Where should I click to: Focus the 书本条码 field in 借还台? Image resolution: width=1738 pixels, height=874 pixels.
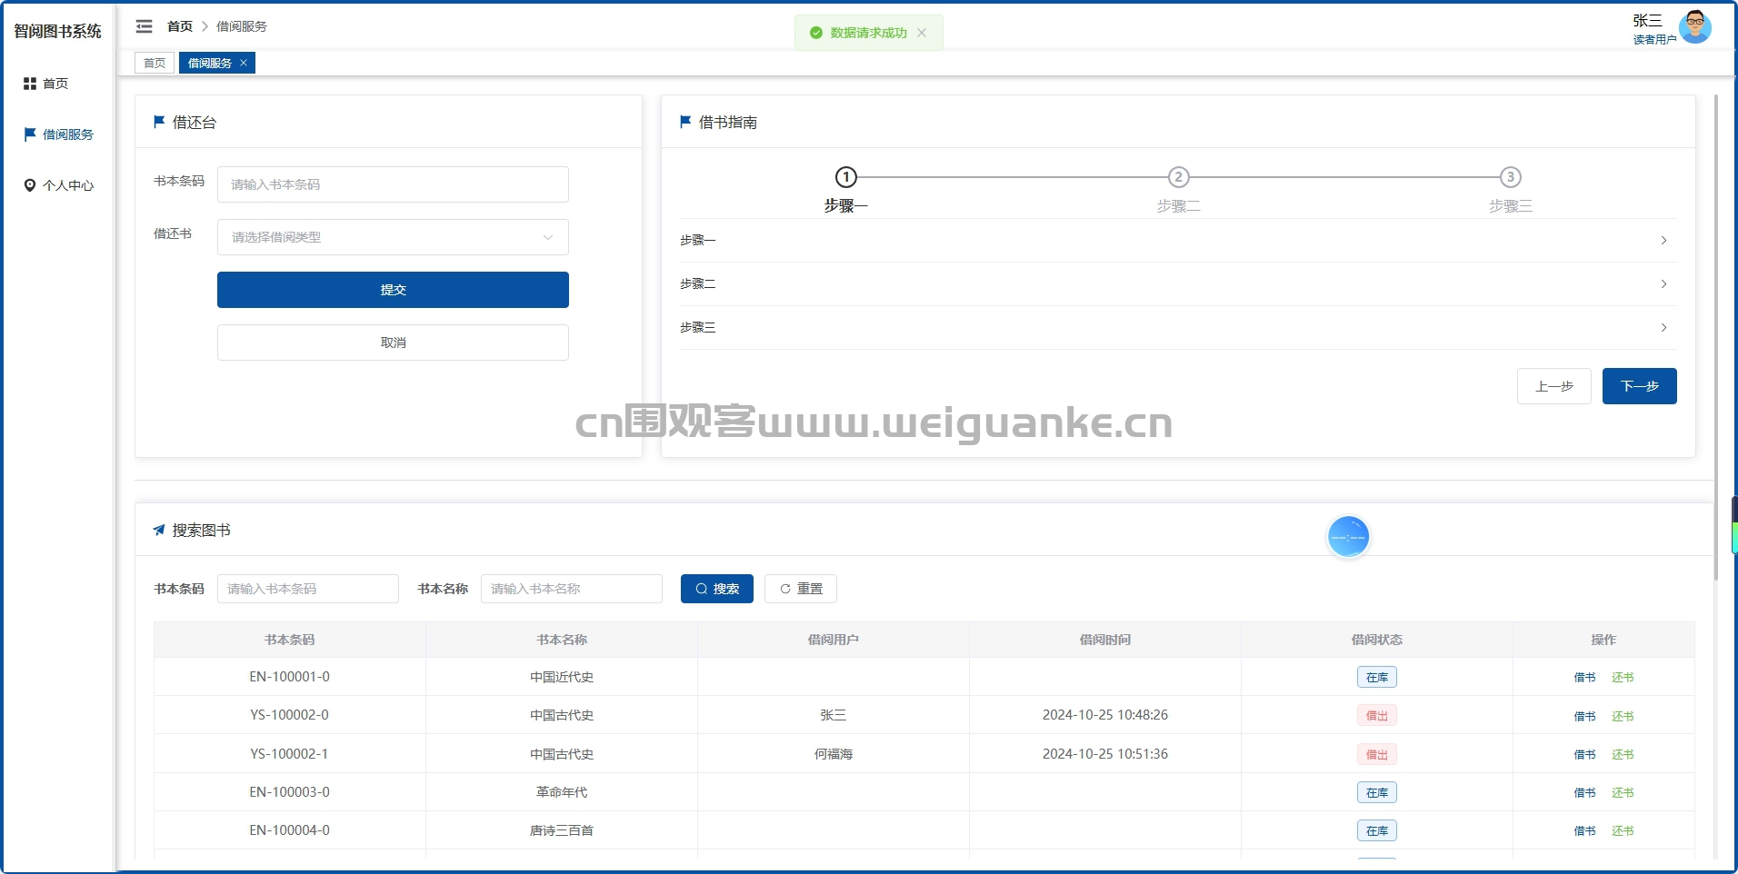[393, 184]
